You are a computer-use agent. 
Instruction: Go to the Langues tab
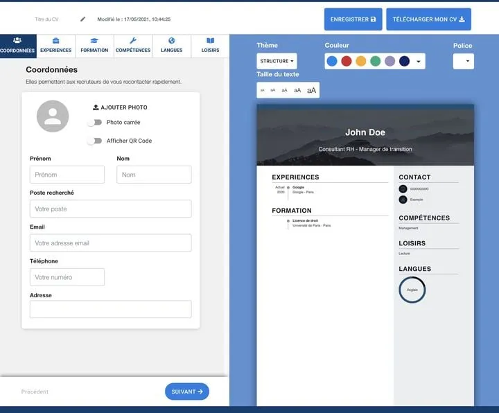[172, 46]
